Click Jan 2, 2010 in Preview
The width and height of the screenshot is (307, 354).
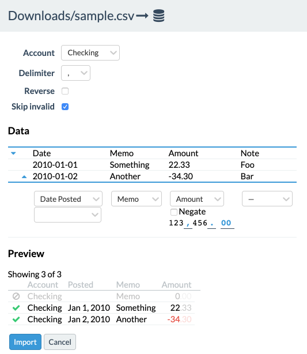[x=89, y=319]
